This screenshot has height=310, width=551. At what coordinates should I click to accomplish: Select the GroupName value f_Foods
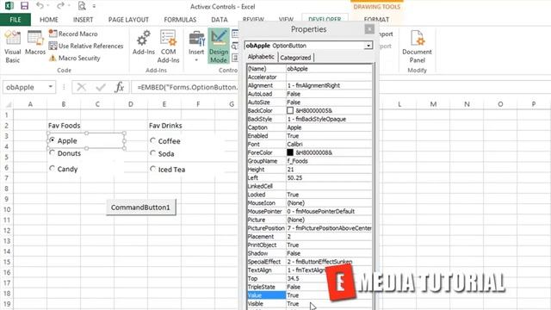pyautogui.click(x=329, y=161)
